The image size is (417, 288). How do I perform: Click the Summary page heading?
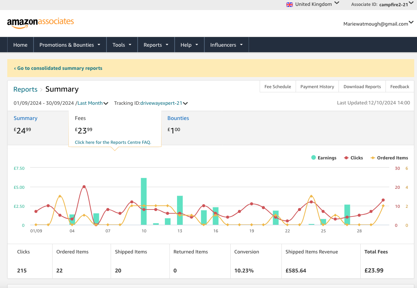(x=62, y=89)
